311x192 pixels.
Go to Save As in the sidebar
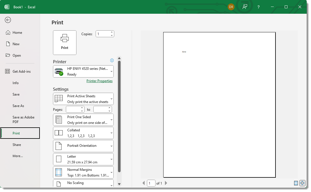pos(18,106)
